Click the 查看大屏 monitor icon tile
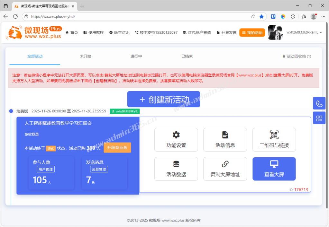 (x=274, y=169)
